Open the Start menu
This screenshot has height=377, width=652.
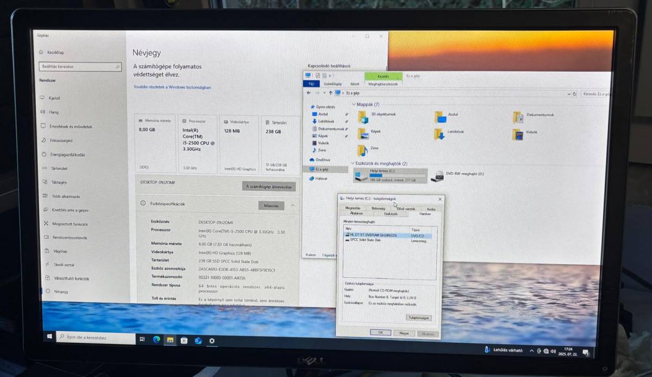pos(49,337)
